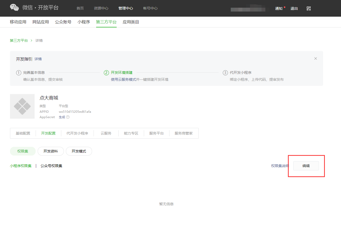Open the 服务商管家 tab

184,133
